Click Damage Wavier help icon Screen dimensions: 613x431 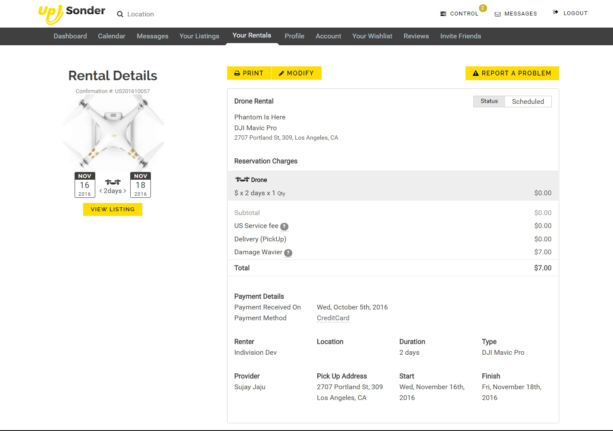click(288, 253)
